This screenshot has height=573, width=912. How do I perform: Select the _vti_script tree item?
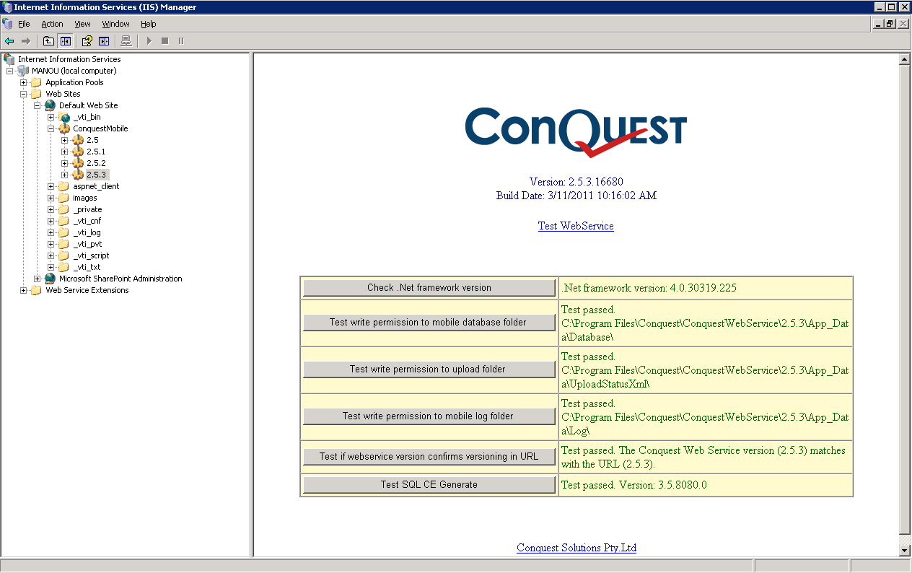[91, 255]
